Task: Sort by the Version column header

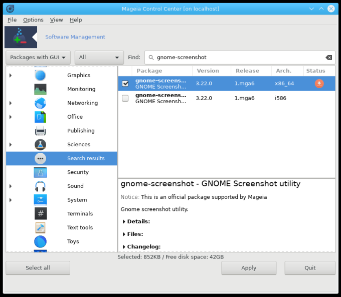Action: [x=212, y=71]
